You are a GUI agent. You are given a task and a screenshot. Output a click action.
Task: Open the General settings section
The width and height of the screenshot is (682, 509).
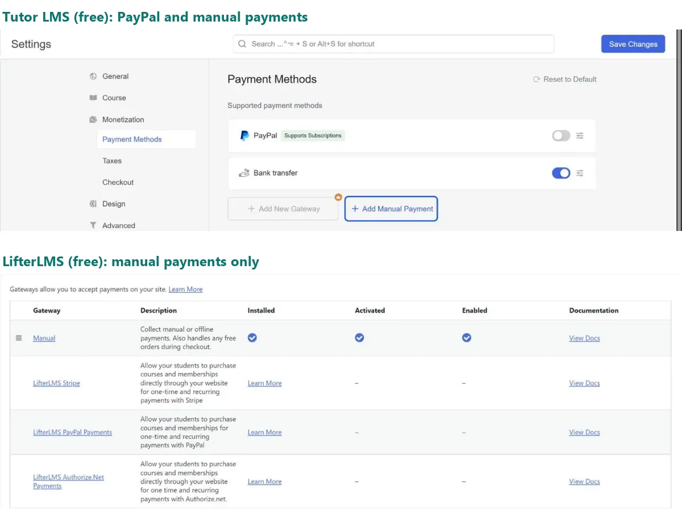115,76
